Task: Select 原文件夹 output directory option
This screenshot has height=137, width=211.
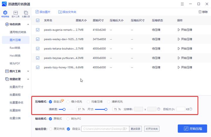Action: point(51,129)
